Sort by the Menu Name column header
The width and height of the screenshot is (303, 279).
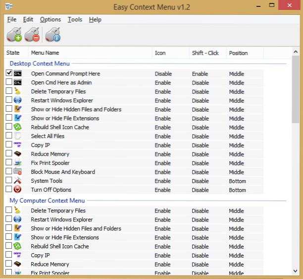pos(90,53)
